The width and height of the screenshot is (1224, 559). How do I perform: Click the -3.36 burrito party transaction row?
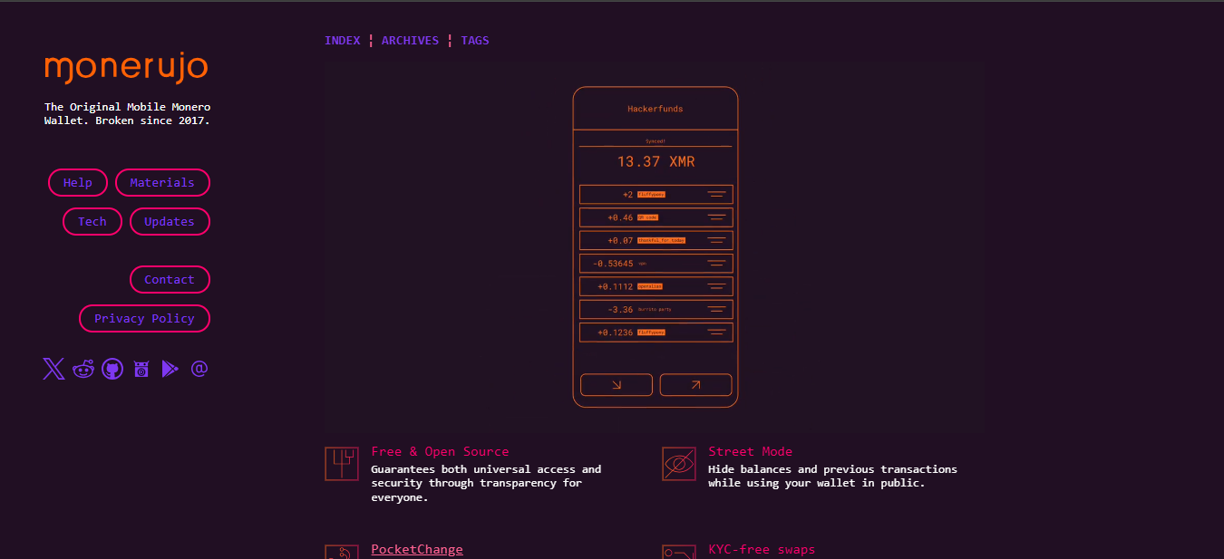click(x=656, y=309)
